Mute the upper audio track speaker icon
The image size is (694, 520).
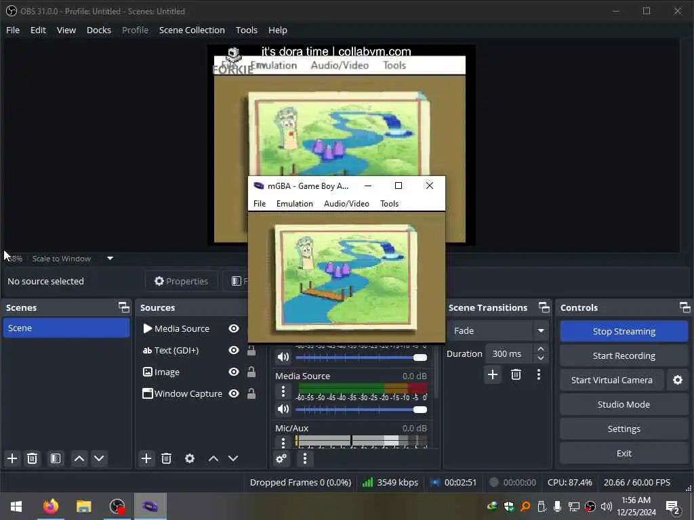[x=283, y=357]
